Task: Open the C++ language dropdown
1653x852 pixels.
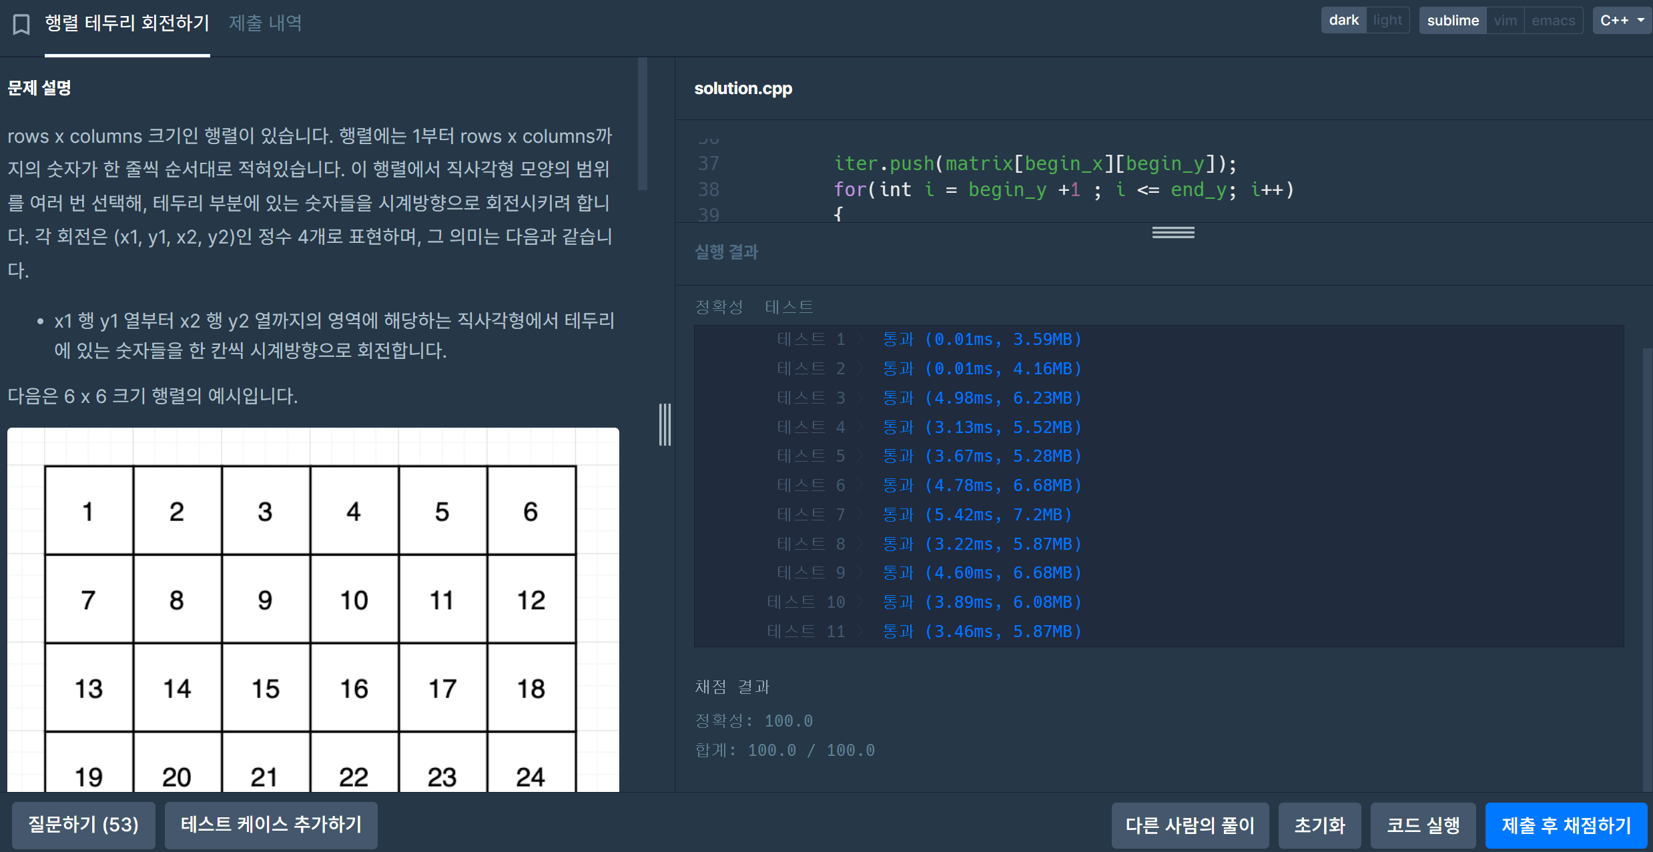Action: pyautogui.click(x=1622, y=21)
